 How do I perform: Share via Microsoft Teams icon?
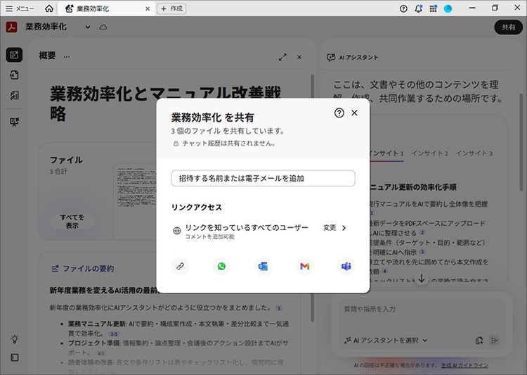click(x=346, y=266)
